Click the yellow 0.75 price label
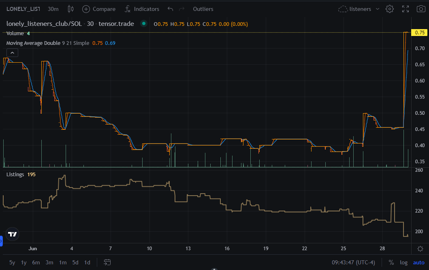429x270 pixels. pos(419,32)
